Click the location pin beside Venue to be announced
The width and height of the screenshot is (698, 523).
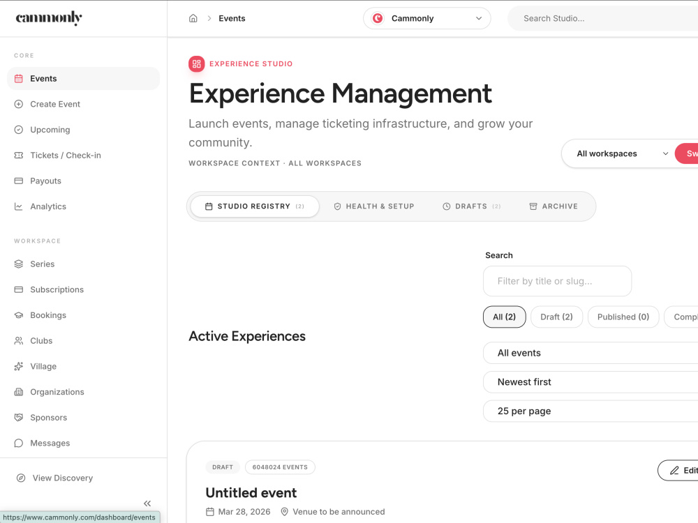285,512
